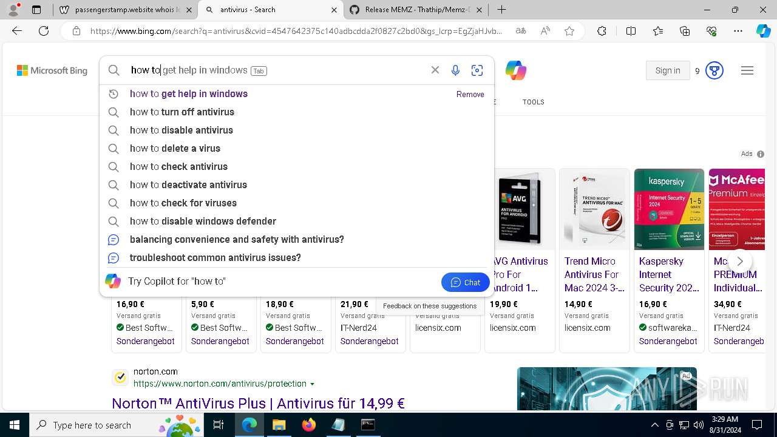This screenshot has width=777, height=437.
Task: Open Trend Micro Antivirus For Mac ad
Action: pos(594,274)
